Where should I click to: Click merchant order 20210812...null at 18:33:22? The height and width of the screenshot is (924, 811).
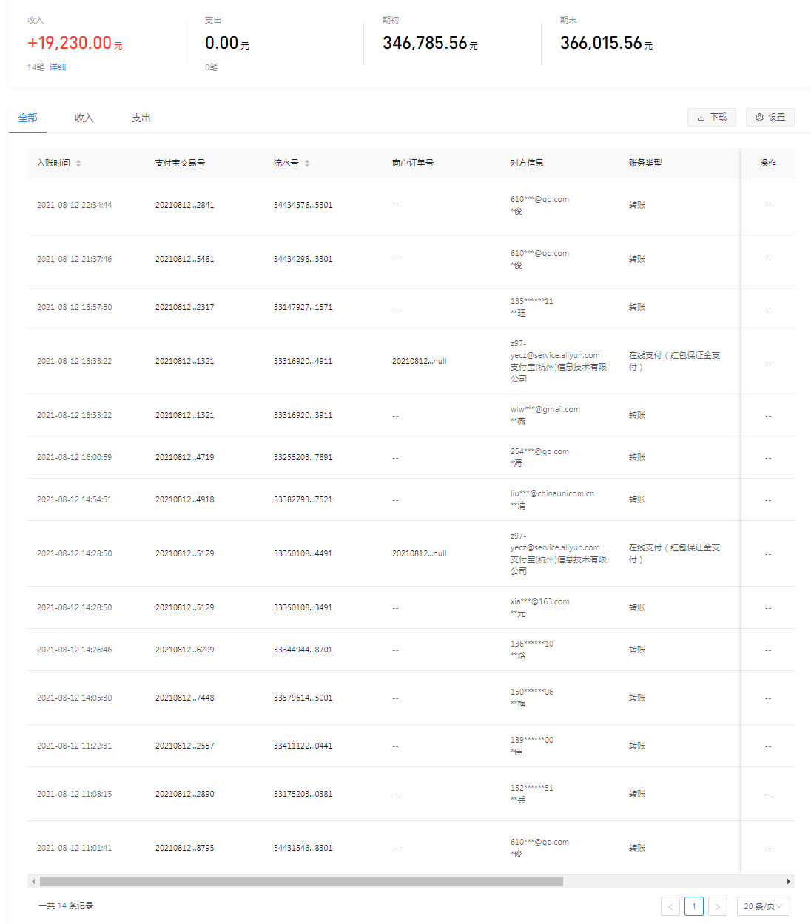[x=419, y=361]
